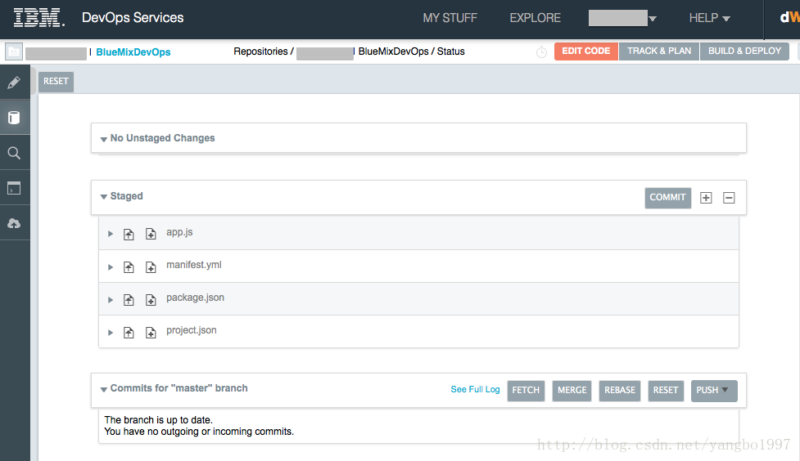Click the added-file icon beside app.js
Viewport: 800px width, 461px height.
tap(151, 234)
